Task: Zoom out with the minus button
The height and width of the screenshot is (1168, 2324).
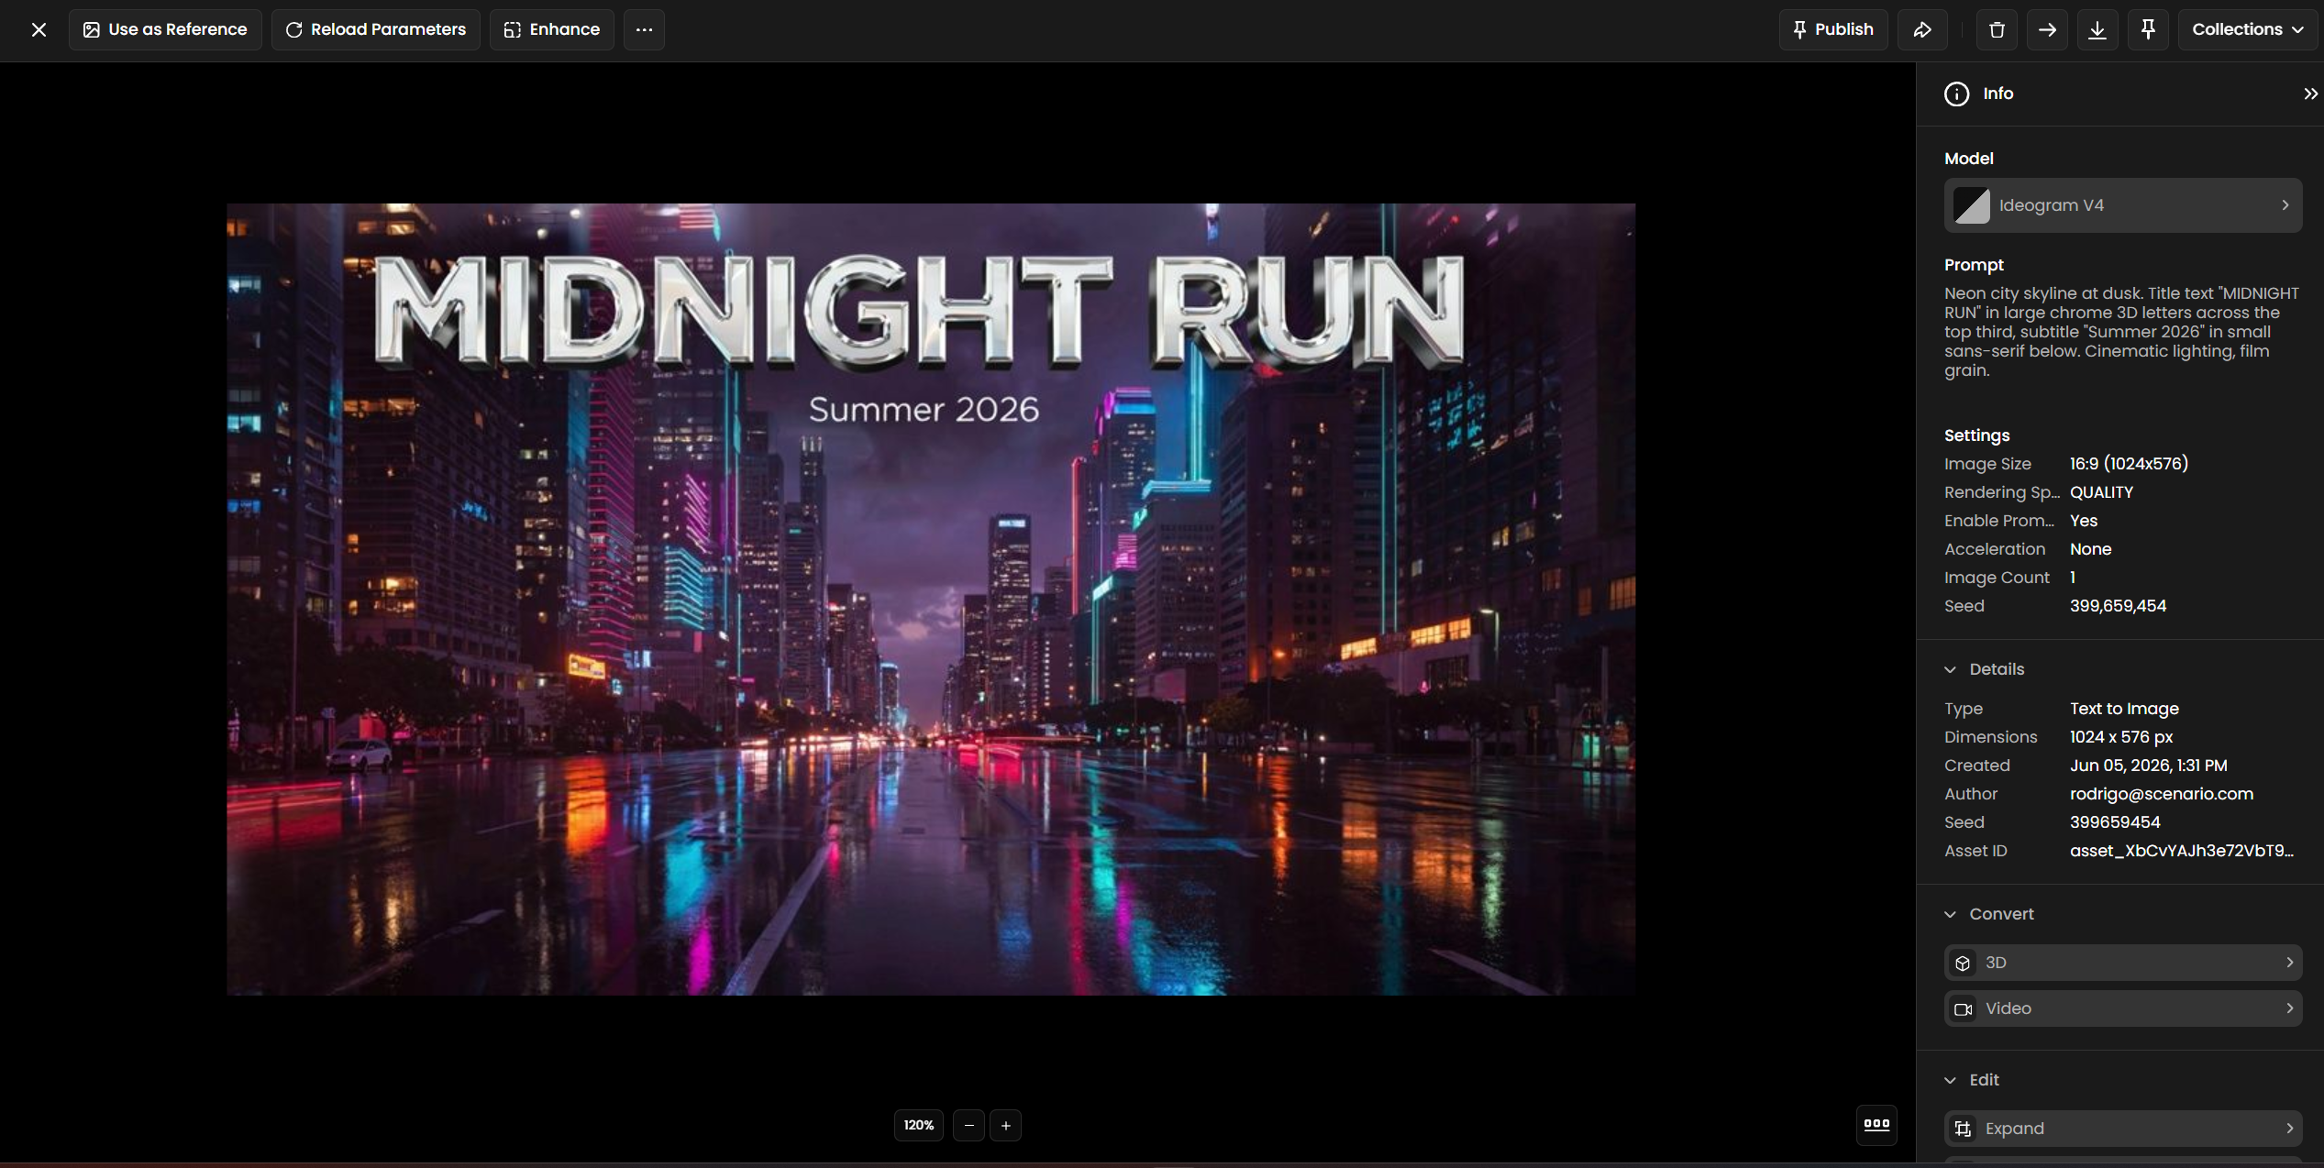Action: pos(969,1125)
